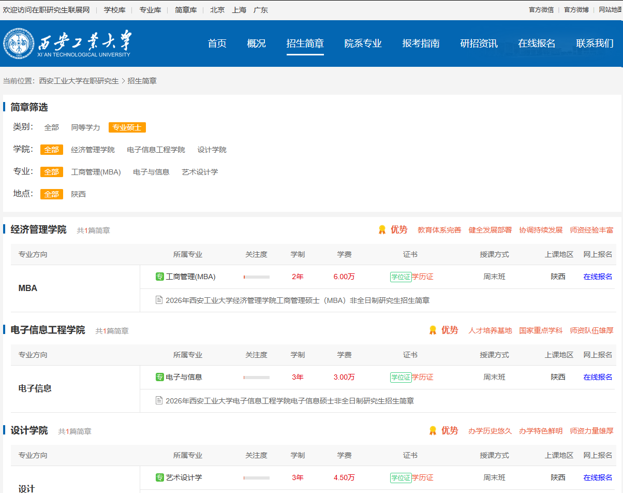This screenshot has width=623, height=493.
Task: Click the document icon before the MBA 招生简章 link
Action: [x=159, y=300]
